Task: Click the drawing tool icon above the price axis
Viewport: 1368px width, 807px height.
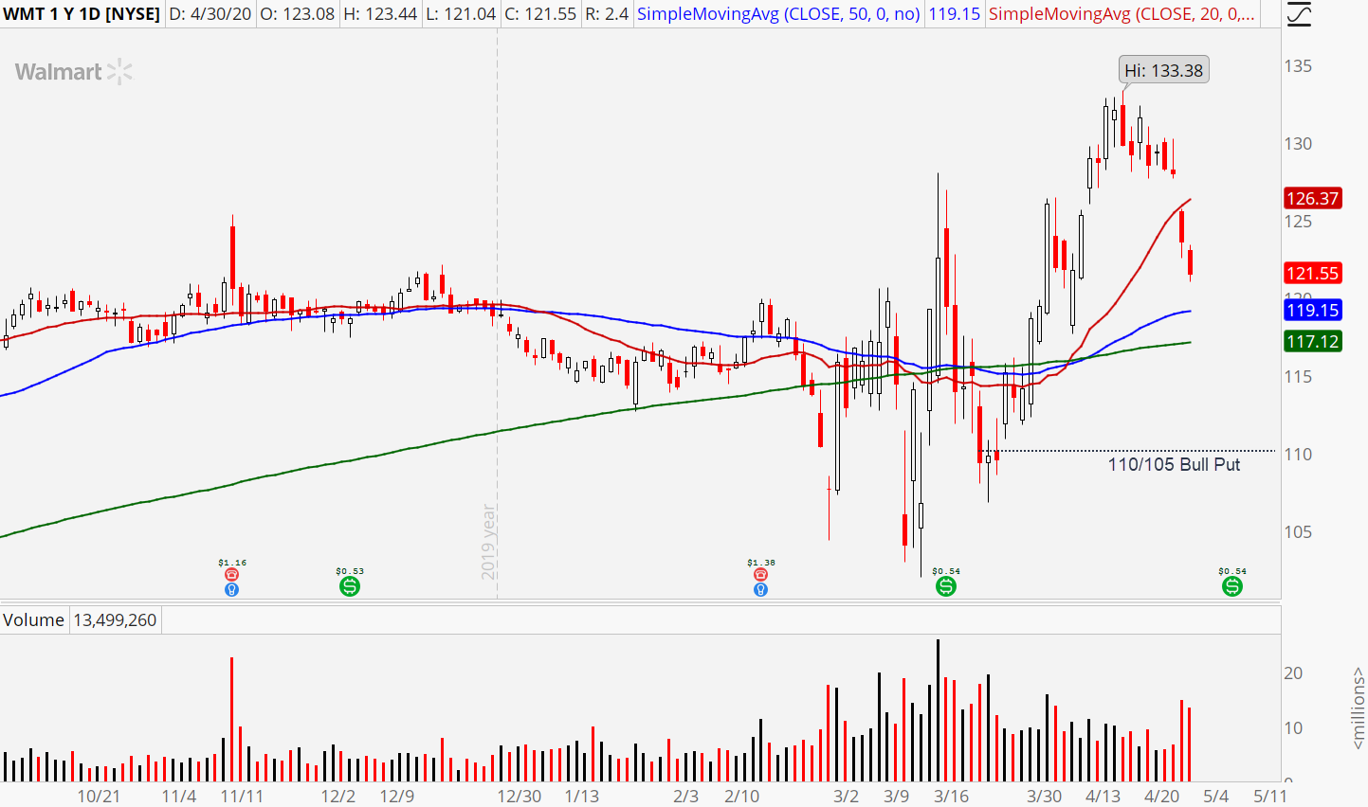Action: pos(1301,13)
